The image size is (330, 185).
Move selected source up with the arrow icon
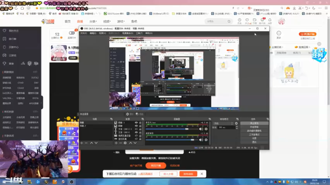point(130,143)
